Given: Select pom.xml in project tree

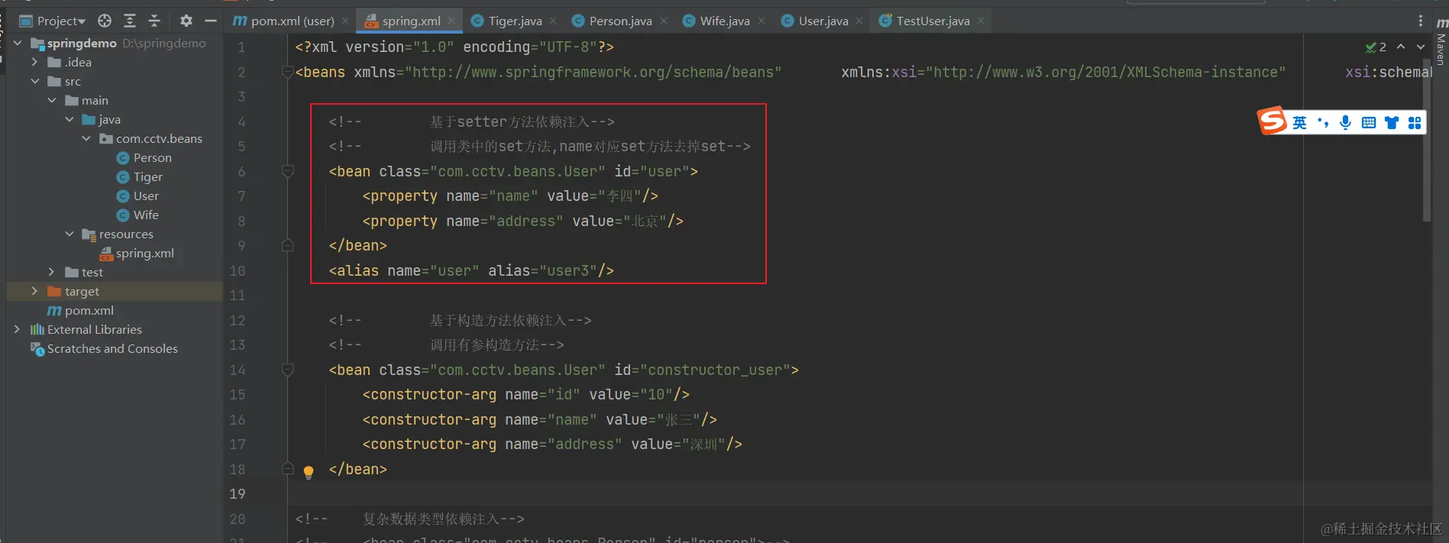Looking at the screenshot, I should pos(80,310).
